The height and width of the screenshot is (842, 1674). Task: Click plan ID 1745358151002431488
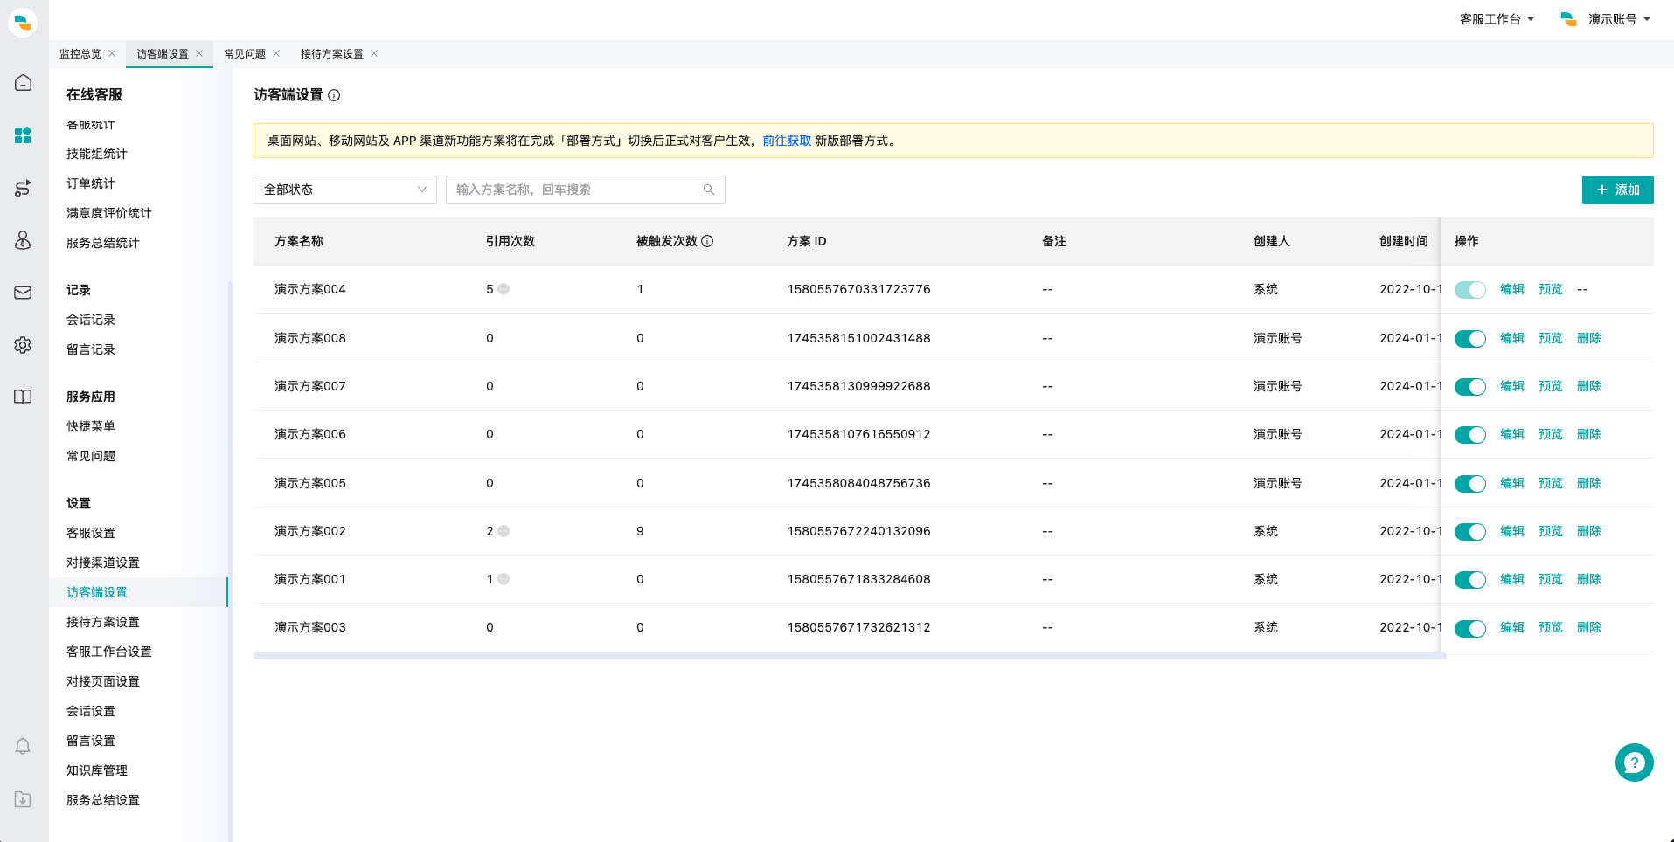click(x=858, y=338)
